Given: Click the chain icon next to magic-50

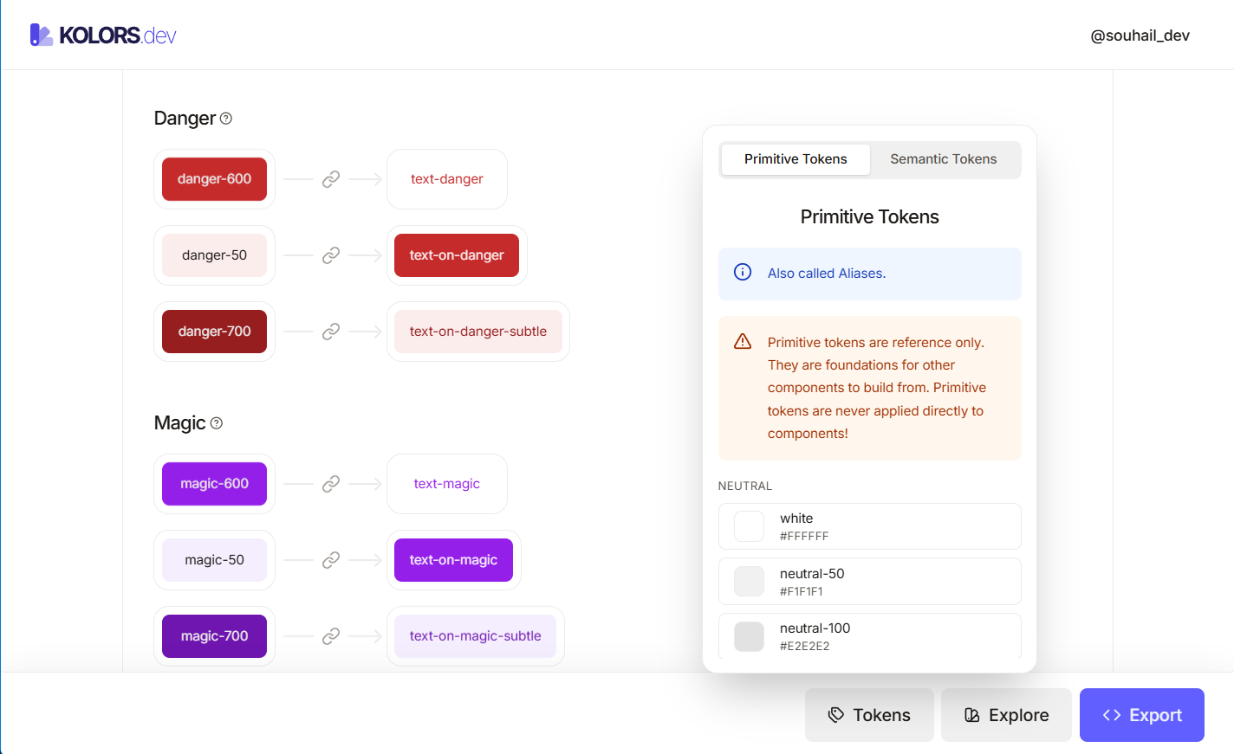Looking at the screenshot, I should coord(331,560).
